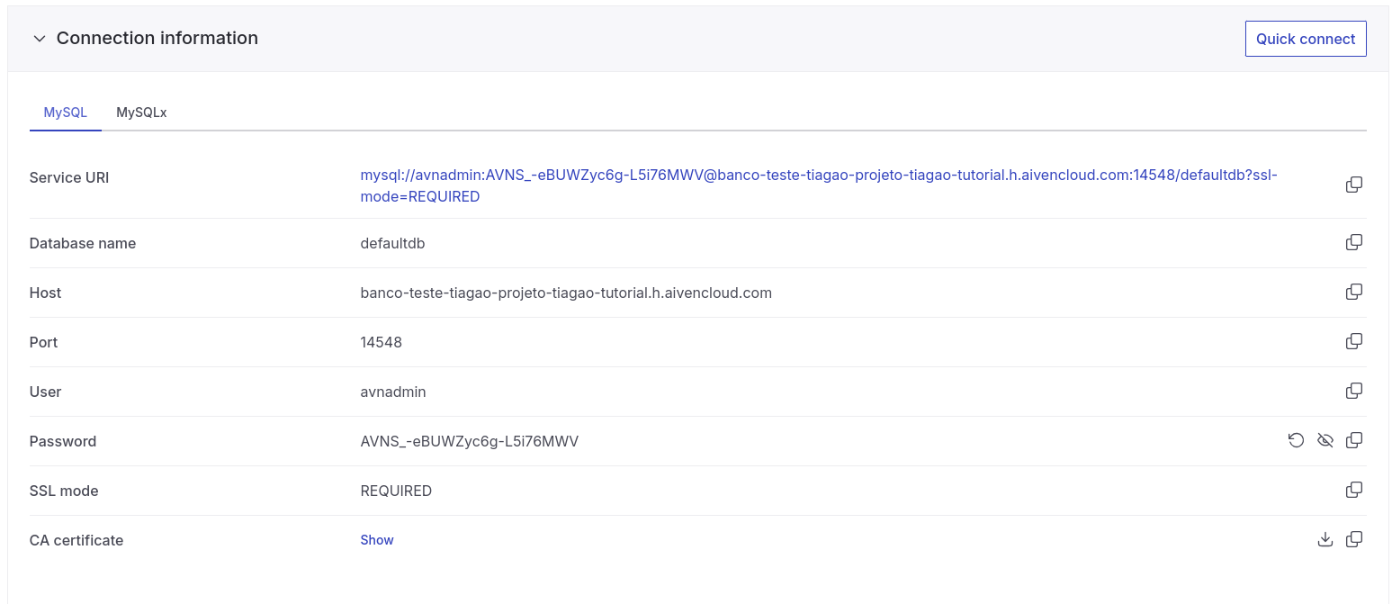The width and height of the screenshot is (1392, 604).
Task: Copy the User name
Action: (x=1353, y=392)
